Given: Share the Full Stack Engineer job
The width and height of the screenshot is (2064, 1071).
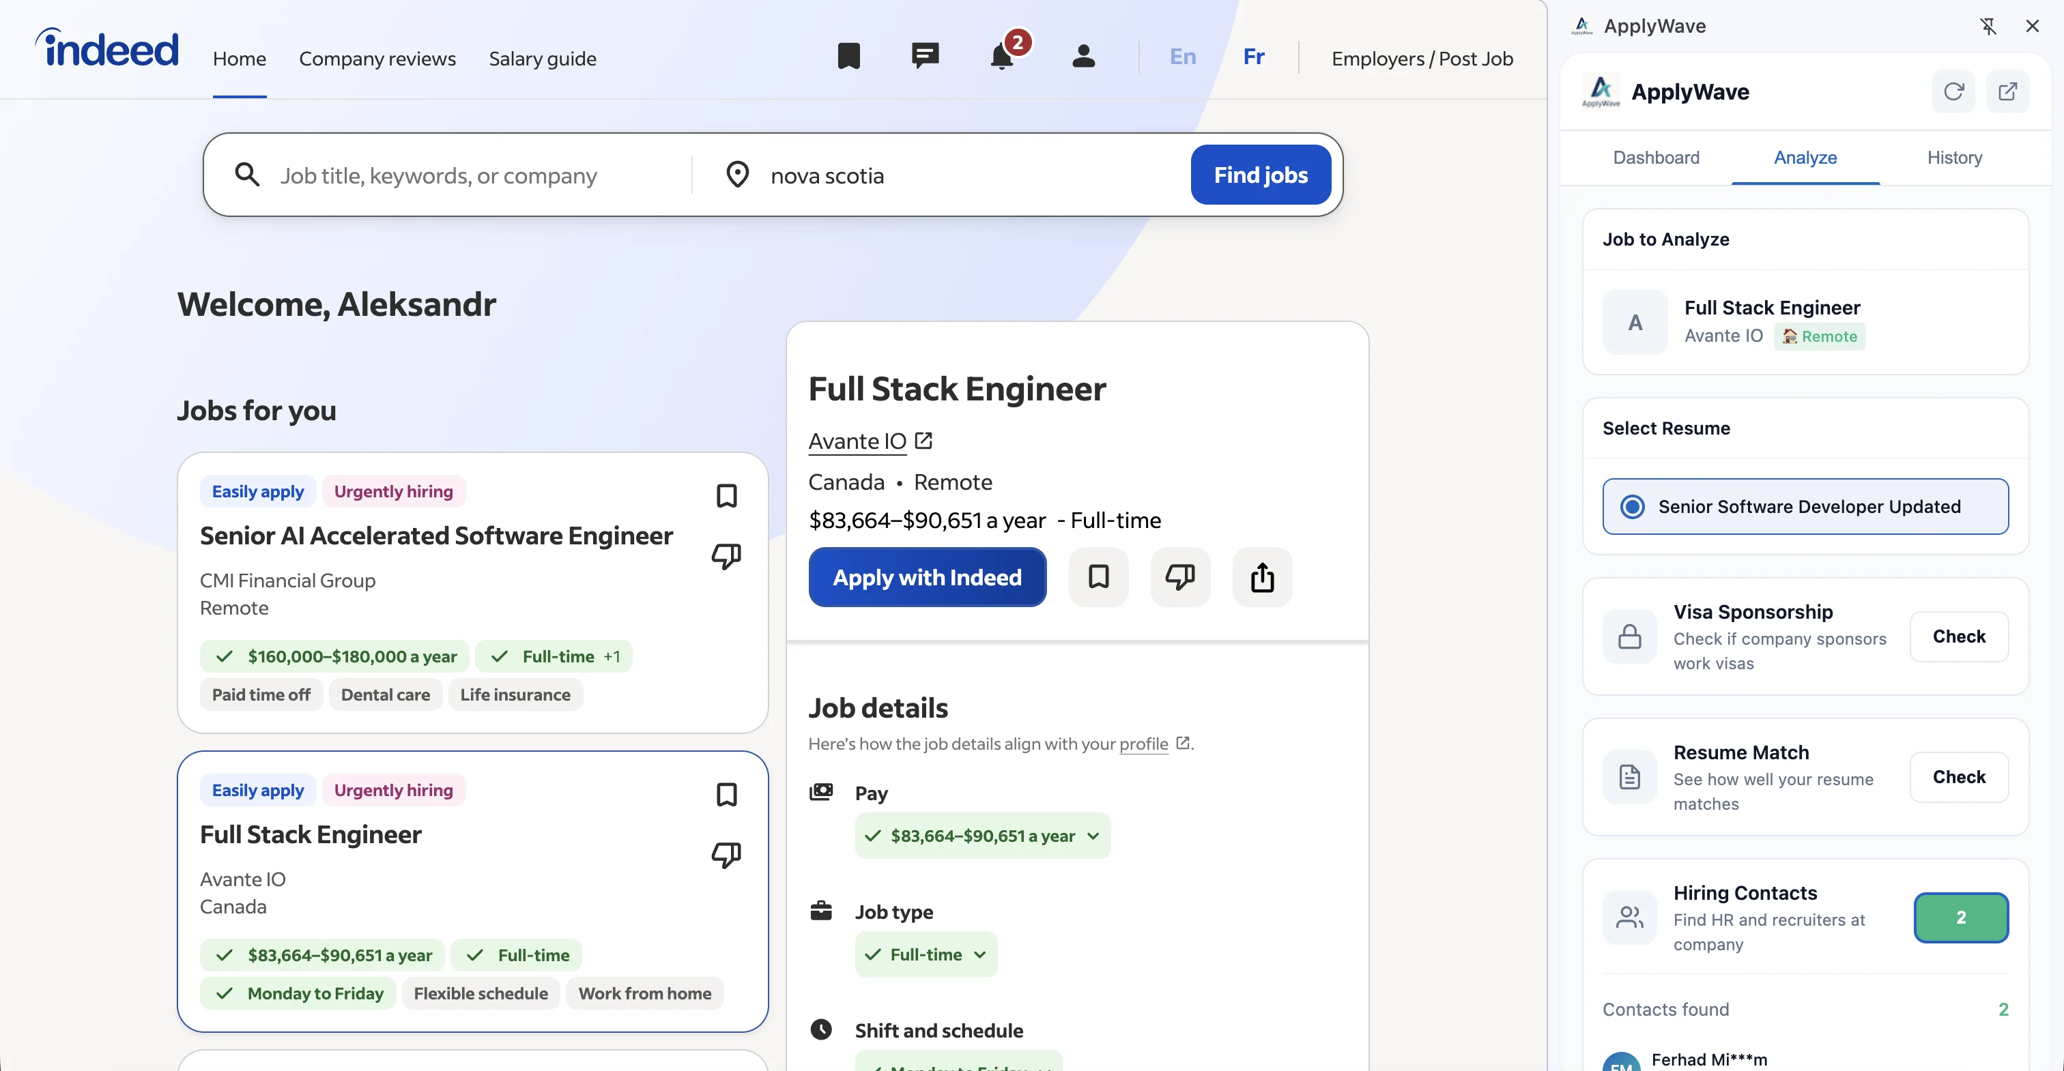Looking at the screenshot, I should click(x=1262, y=576).
